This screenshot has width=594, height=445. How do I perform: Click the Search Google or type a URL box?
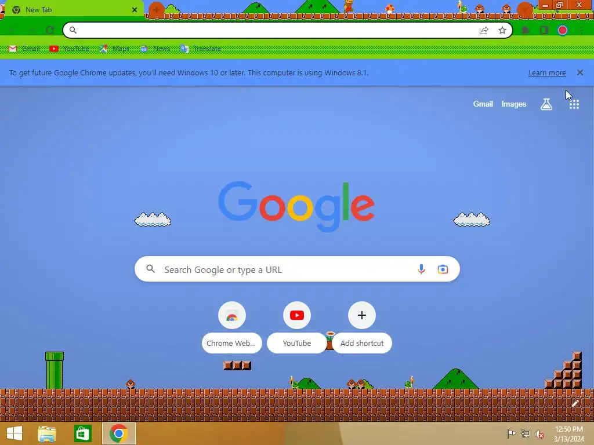(297, 269)
